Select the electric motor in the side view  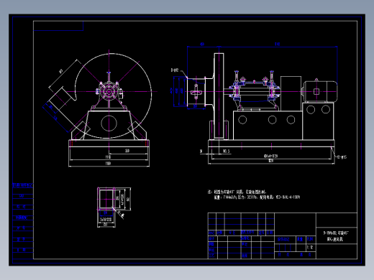click(320, 91)
